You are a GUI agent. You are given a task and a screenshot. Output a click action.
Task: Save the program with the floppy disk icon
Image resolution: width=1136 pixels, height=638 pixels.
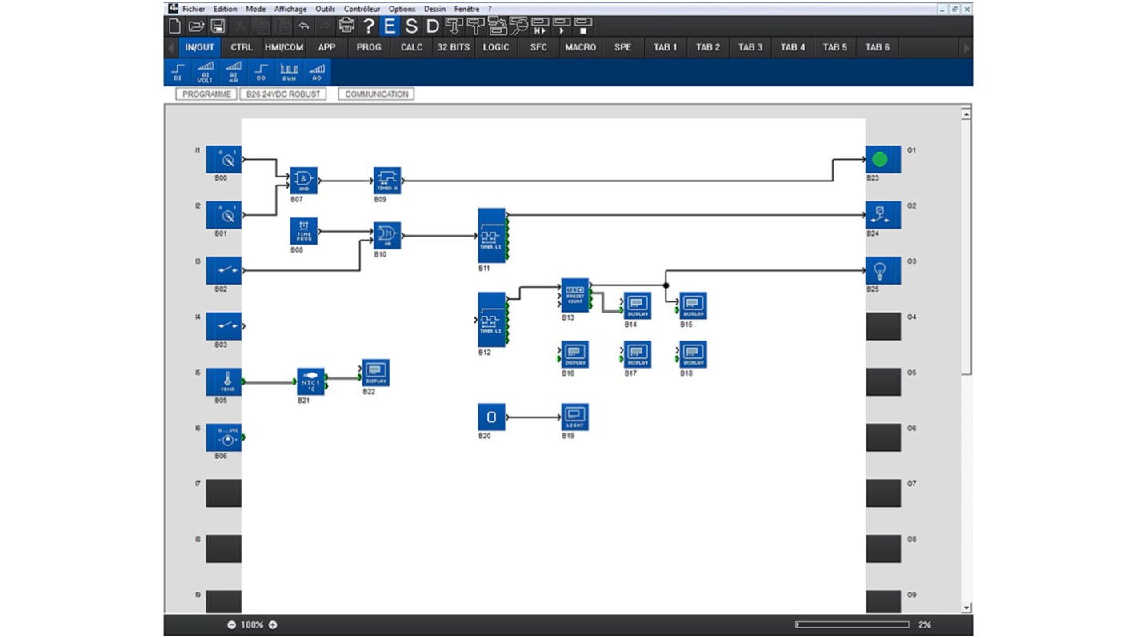pos(217,26)
